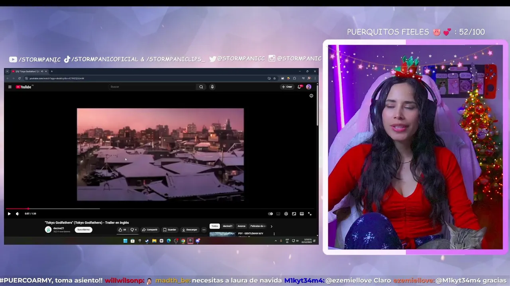This screenshot has width=510, height=286.
Task: Open the decine21 channel name link
Action: (59, 228)
